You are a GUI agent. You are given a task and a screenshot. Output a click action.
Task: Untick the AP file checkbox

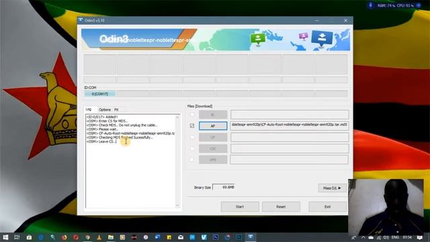pyautogui.click(x=192, y=126)
